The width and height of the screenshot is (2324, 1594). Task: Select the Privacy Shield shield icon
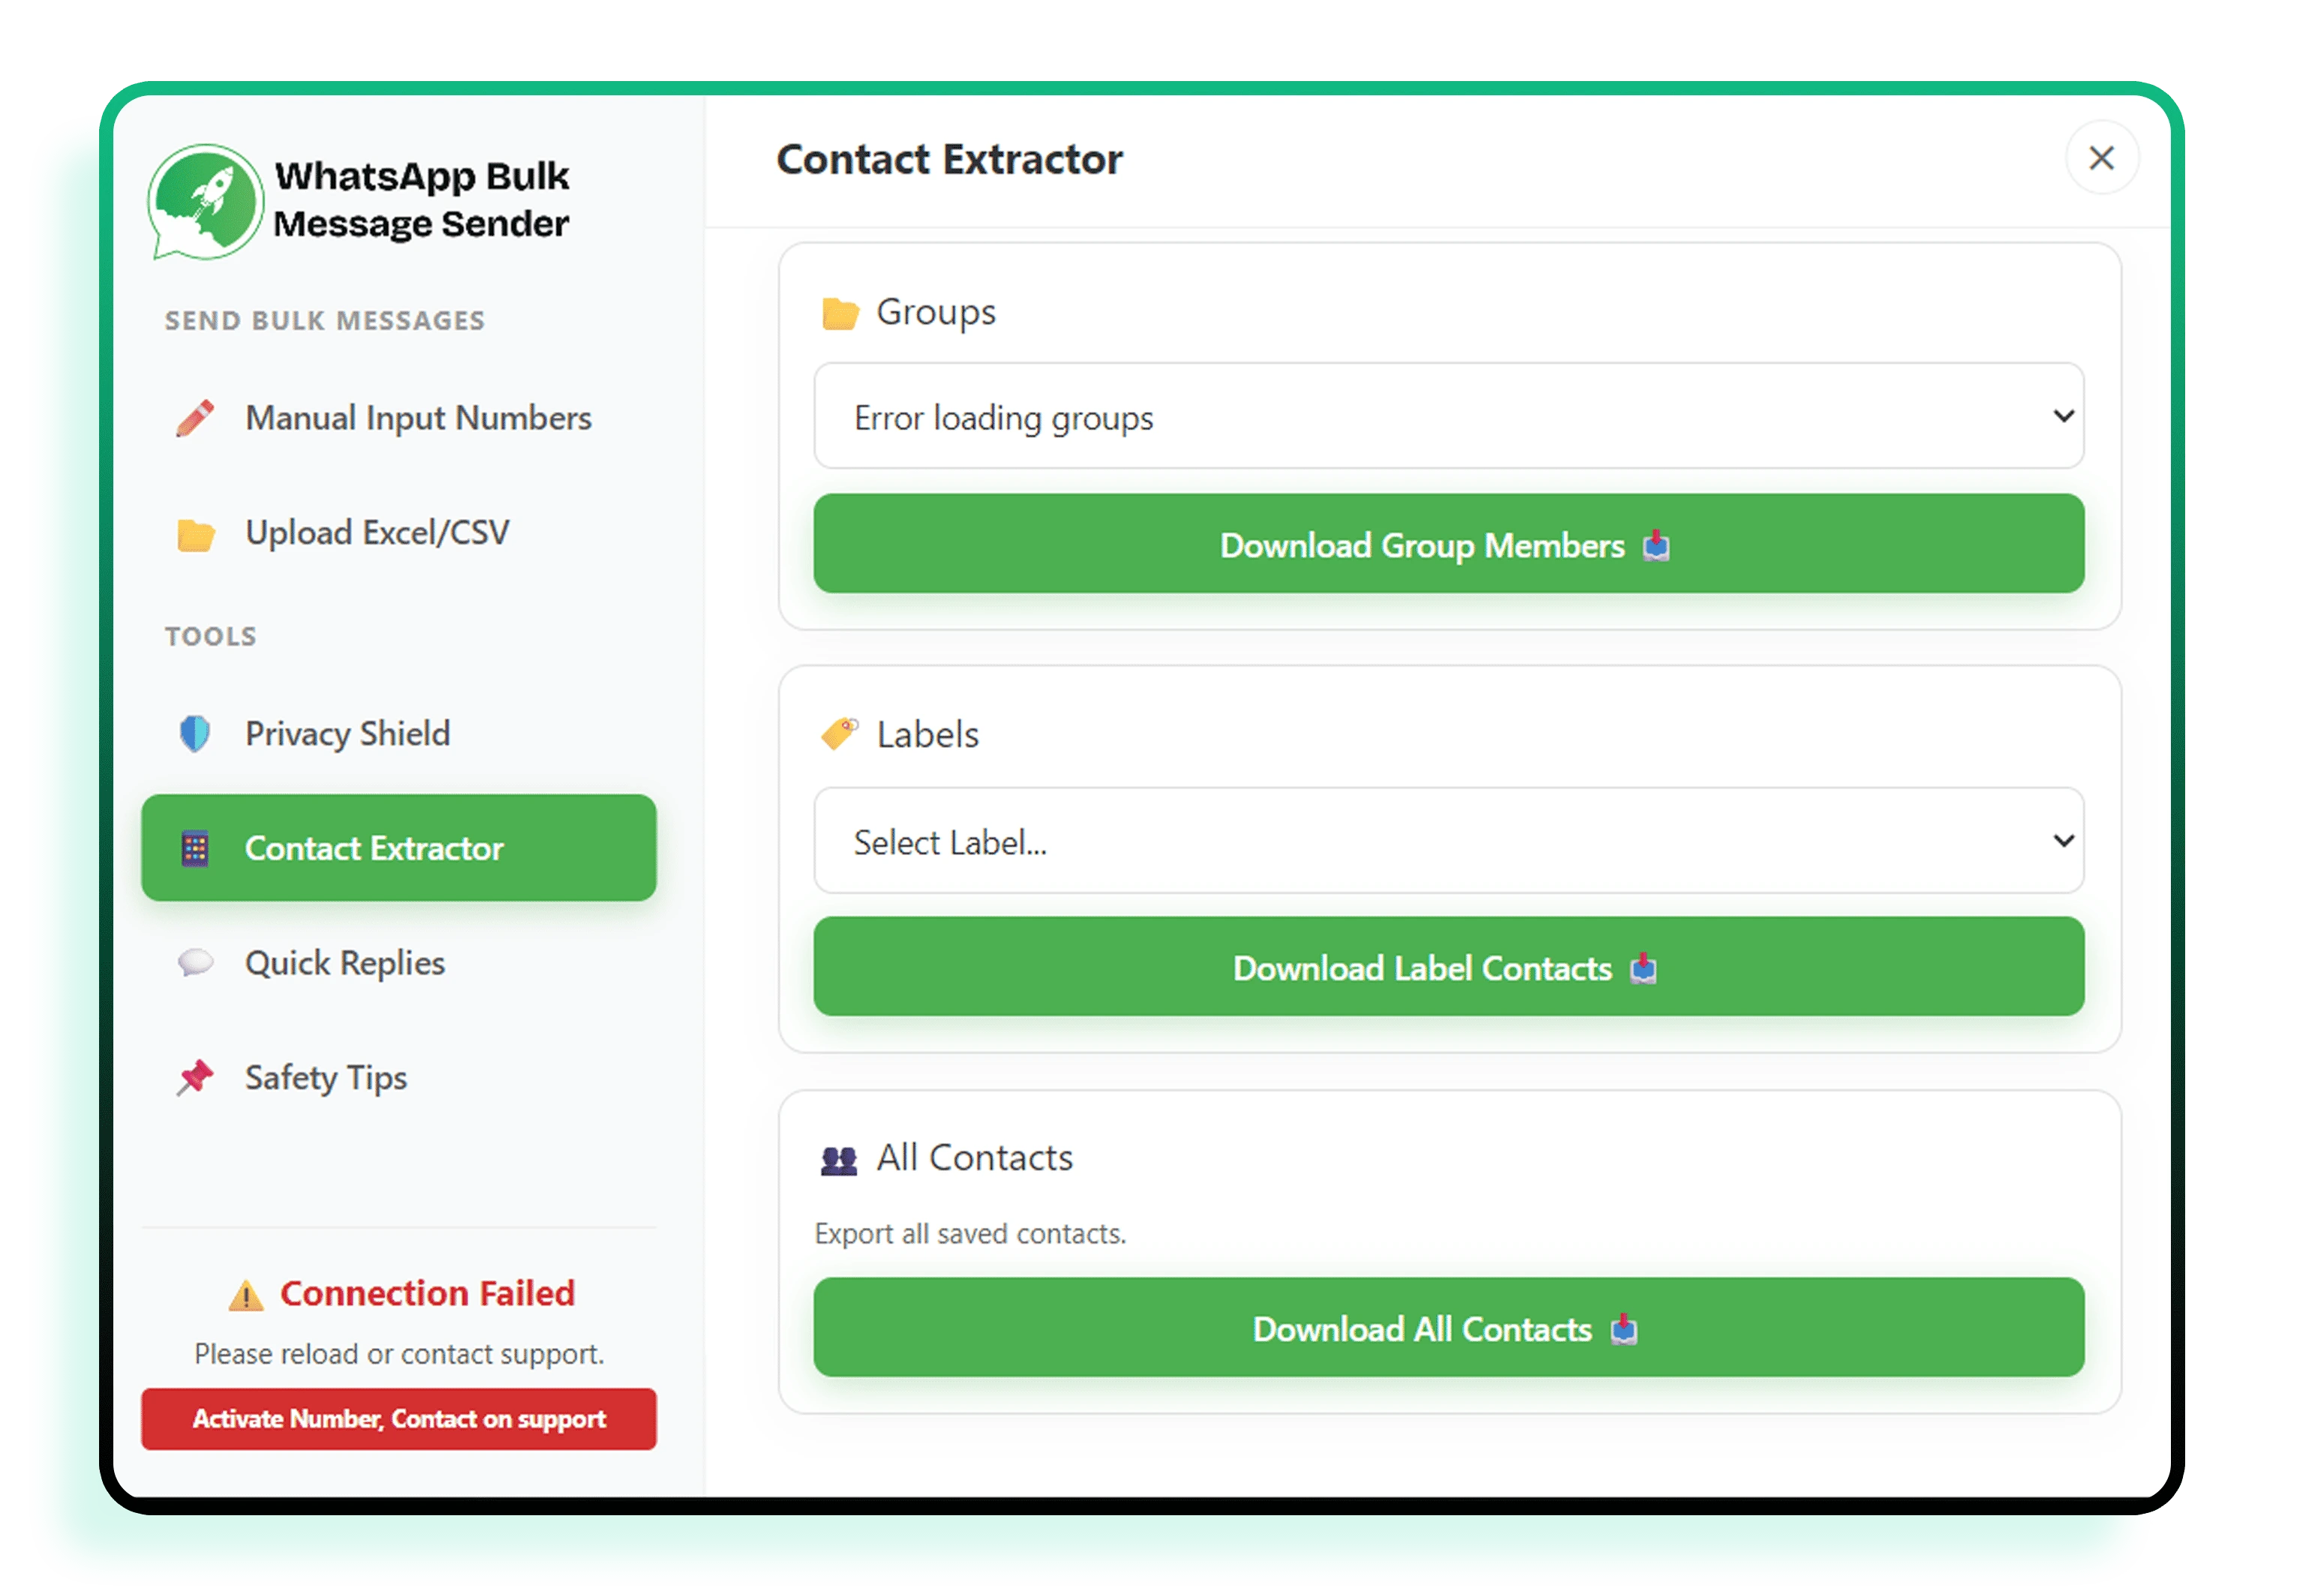pyautogui.click(x=196, y=733)
